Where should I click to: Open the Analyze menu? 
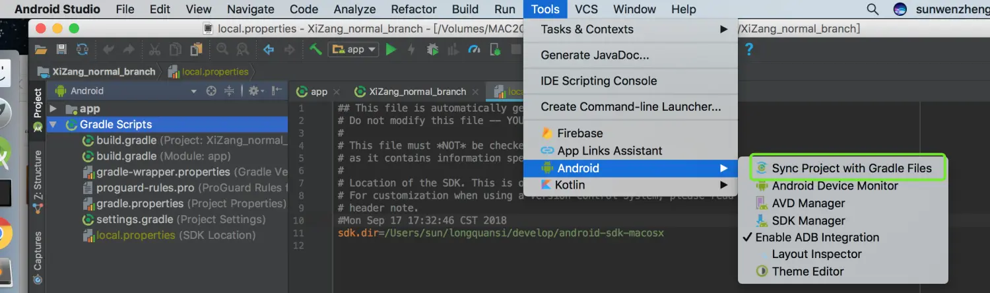click(354, 9)
